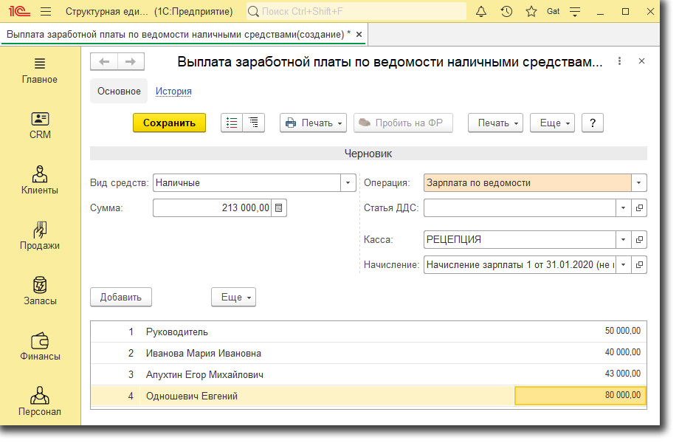Click the Пробить на ФР button
Screen dimensions: 679x443
403,123
